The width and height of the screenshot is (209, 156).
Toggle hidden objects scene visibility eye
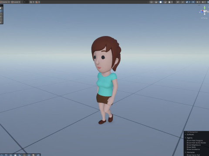[x=193, y=2]
